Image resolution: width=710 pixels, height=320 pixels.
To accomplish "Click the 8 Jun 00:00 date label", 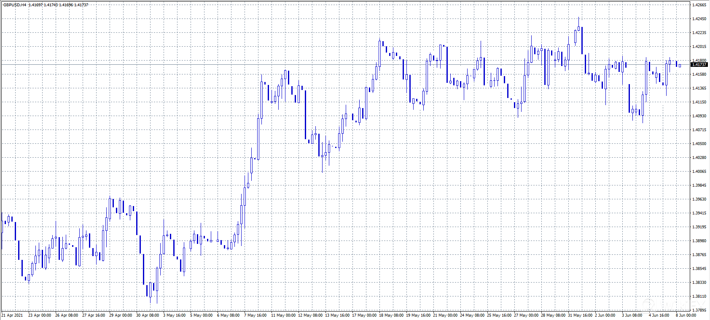I will click(686, 315).
